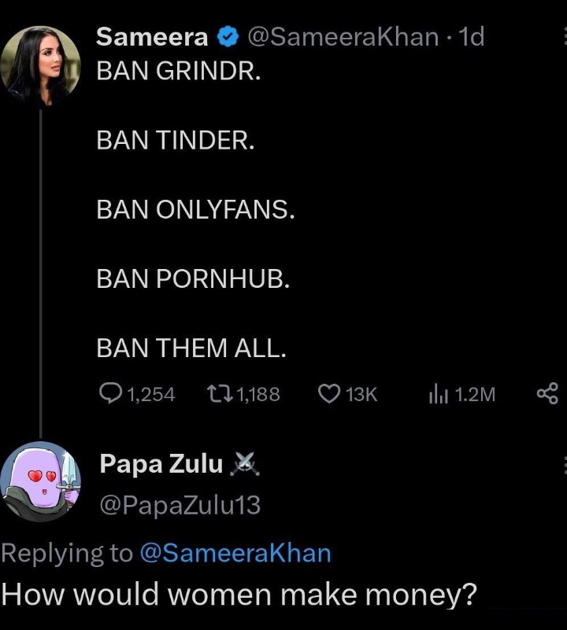
Task: Open Papa Zulu's avatar image
Action: [x=39, y=481]
